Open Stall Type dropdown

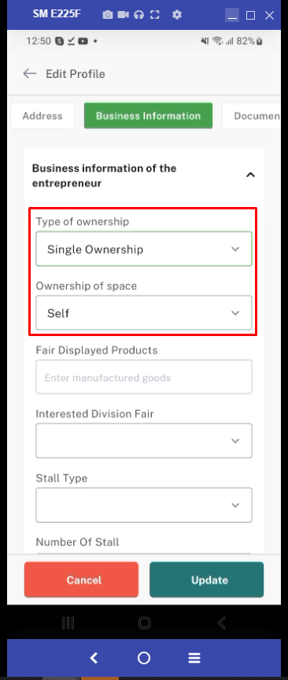pos(144,504)
